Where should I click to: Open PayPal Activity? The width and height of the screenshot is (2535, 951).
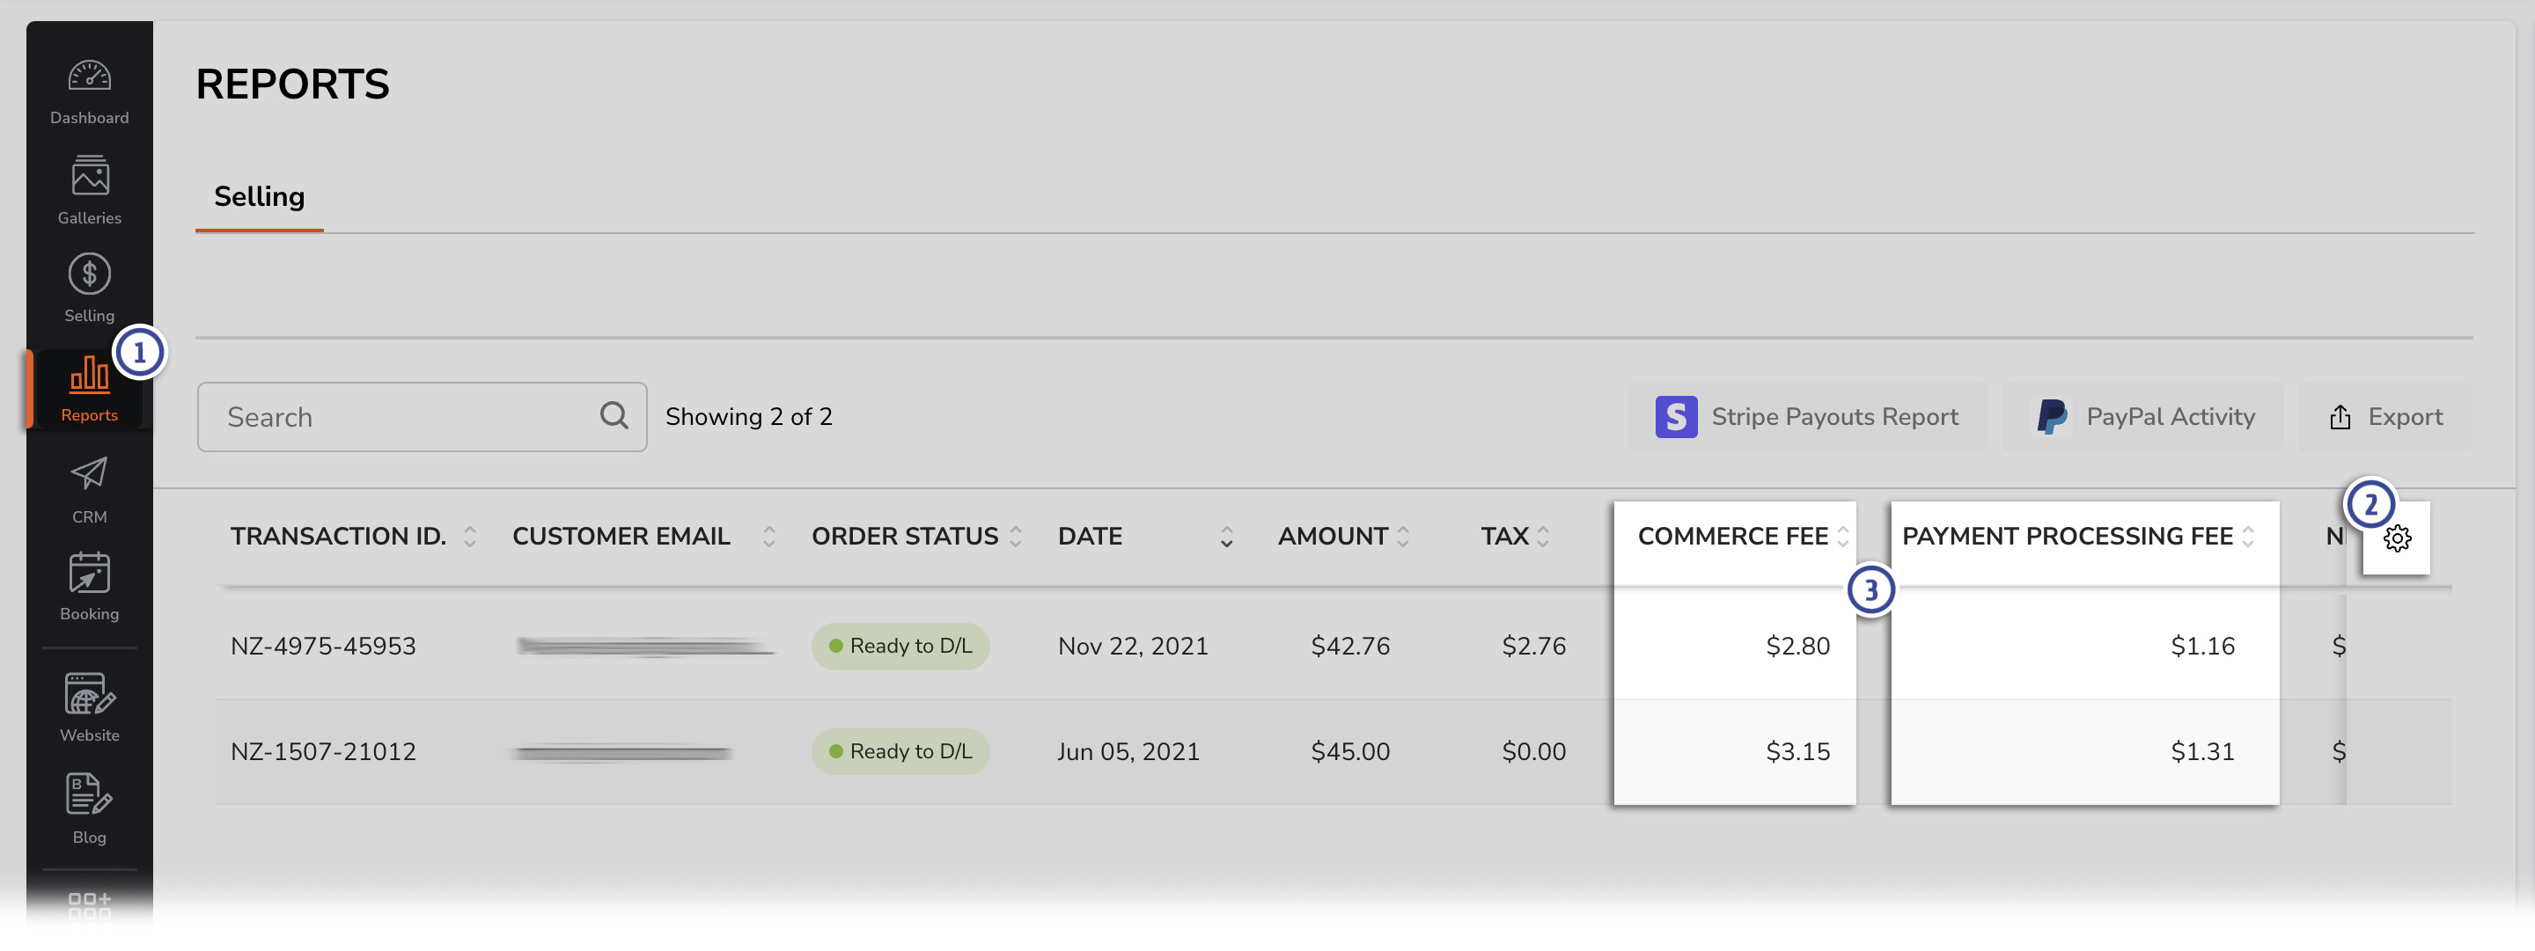[x=2143, y=417]
